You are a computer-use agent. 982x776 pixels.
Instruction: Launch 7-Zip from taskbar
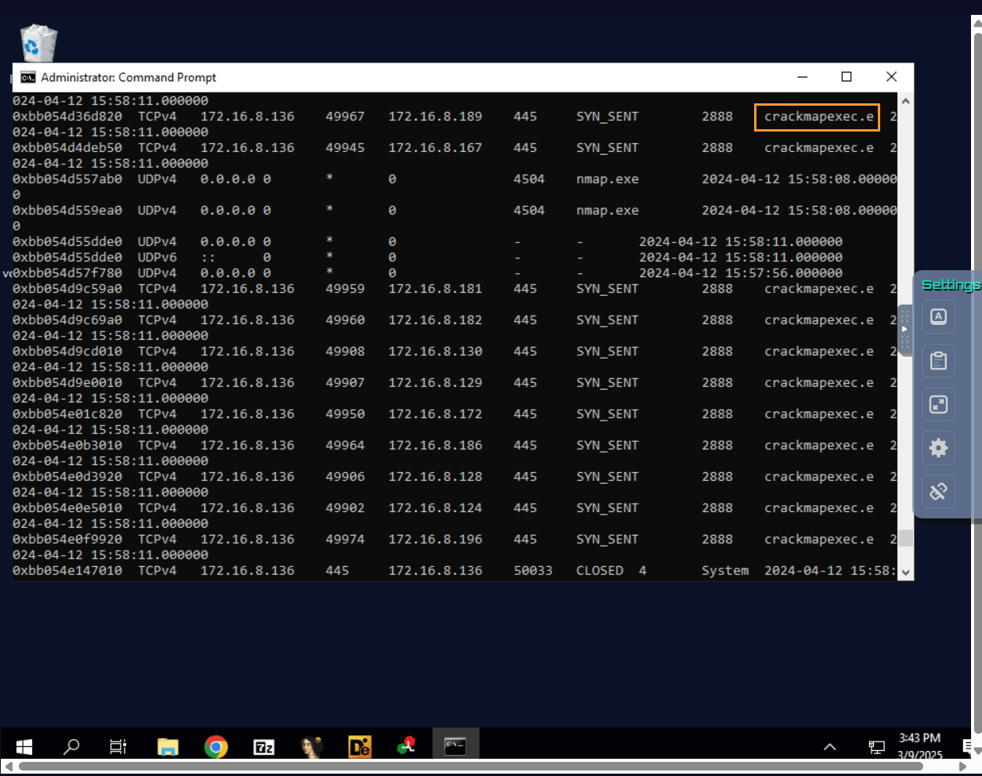click(x=264, y=747)
